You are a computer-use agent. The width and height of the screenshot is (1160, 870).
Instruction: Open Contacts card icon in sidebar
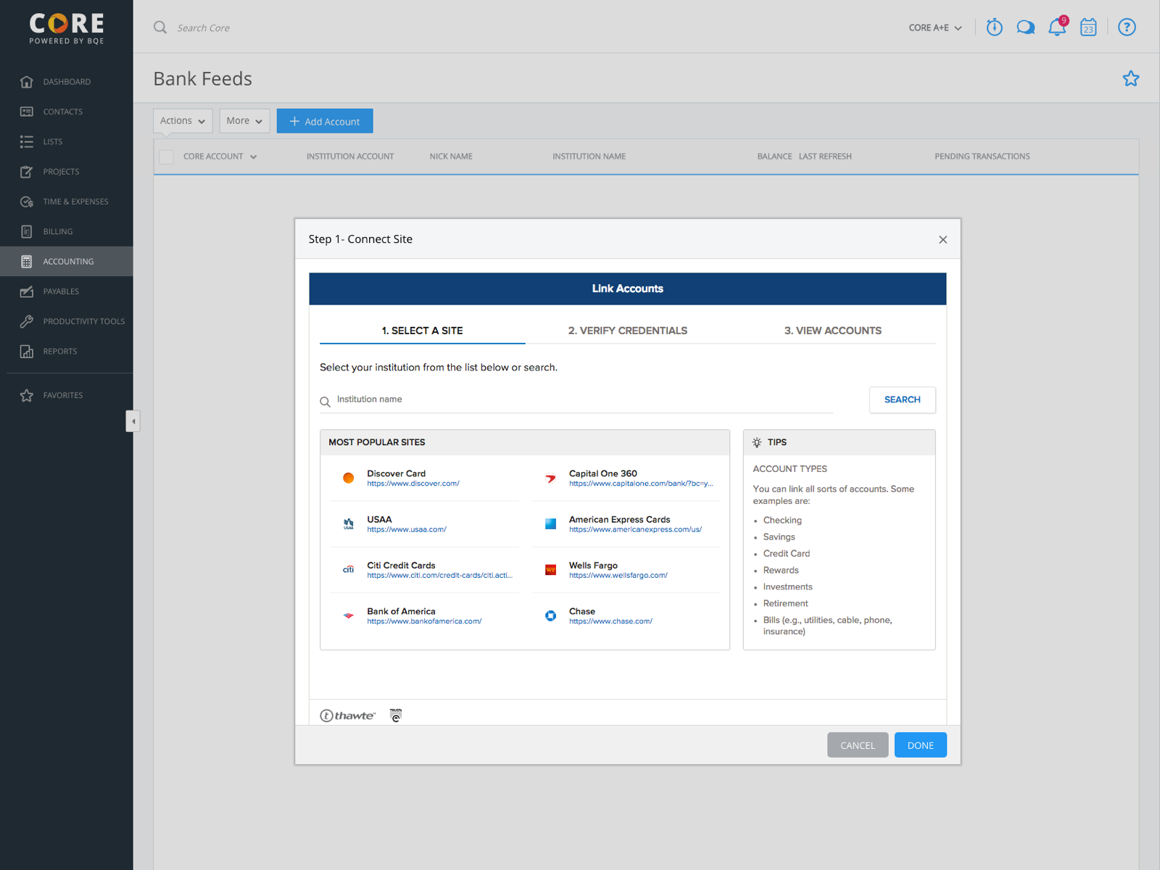coord(27,112)
